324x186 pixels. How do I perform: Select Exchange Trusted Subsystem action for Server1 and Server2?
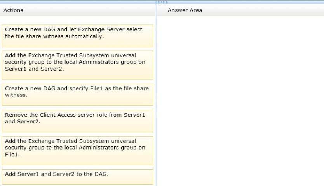(78, 65)
